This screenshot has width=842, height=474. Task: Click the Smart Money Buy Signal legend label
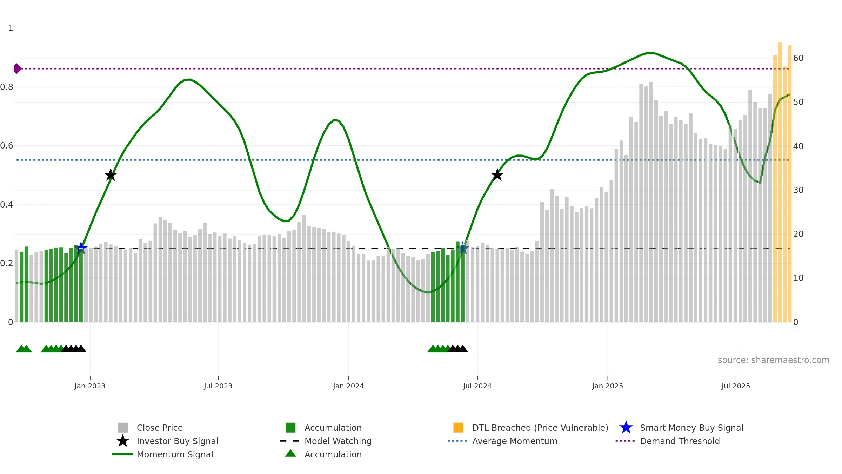tap(691, 428)
